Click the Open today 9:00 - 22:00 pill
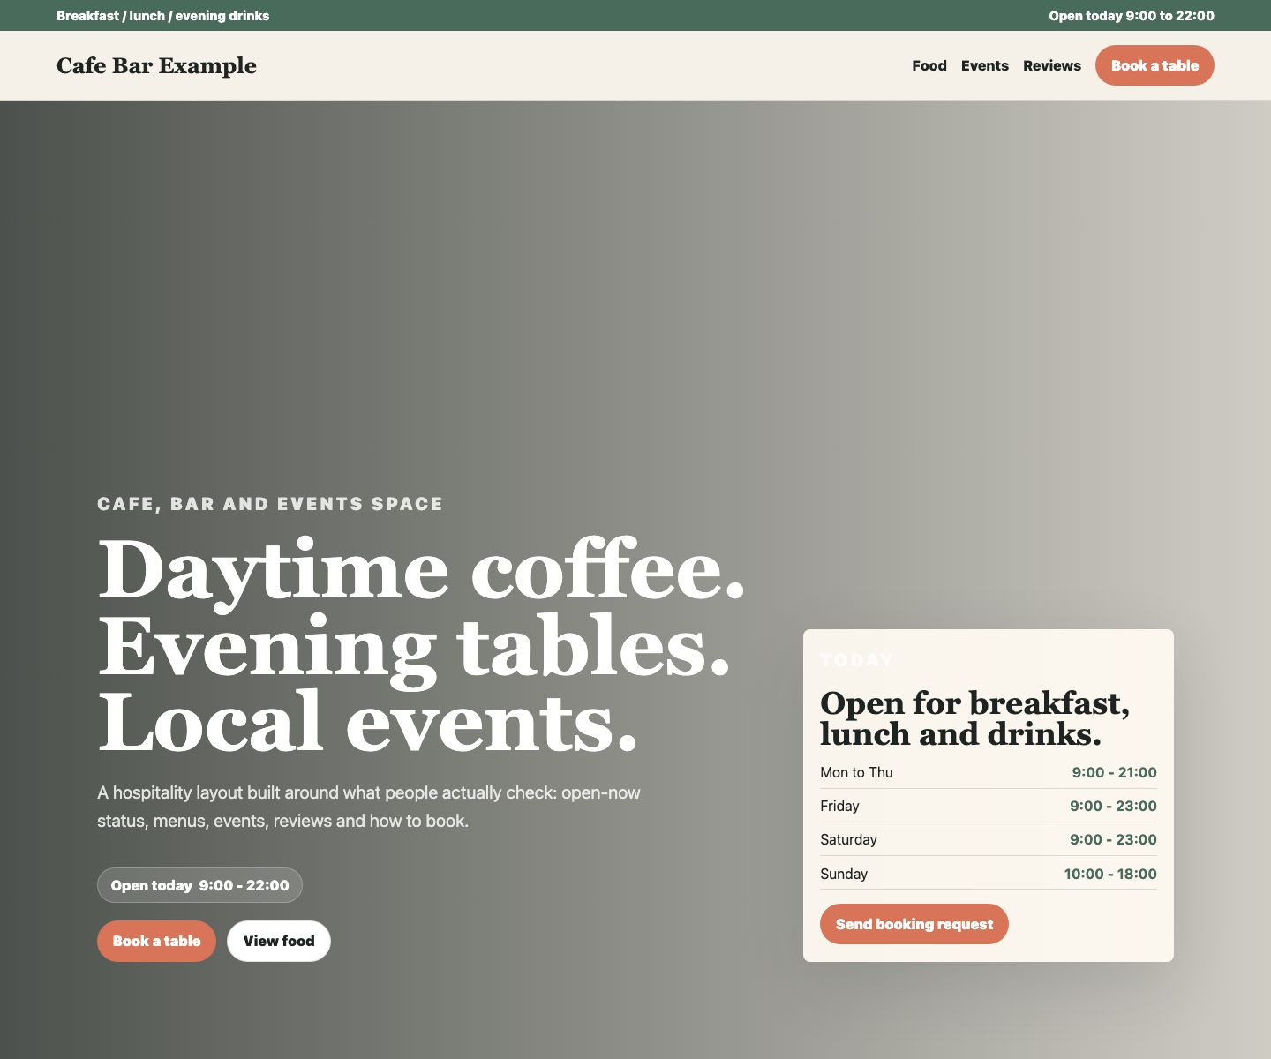 pyautogui.click(x=199, y=885)
